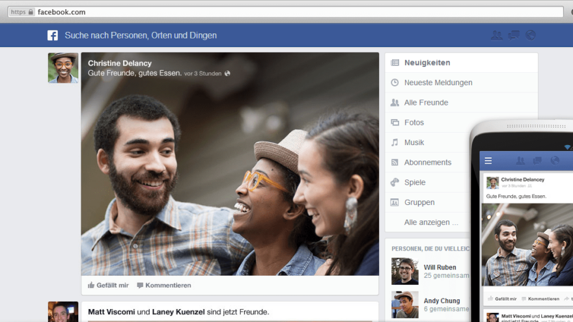The width and height of the screenshot is (573, 322).
Task: Select Neuigkeiten in the sidebar
Action: click(461, 63)
